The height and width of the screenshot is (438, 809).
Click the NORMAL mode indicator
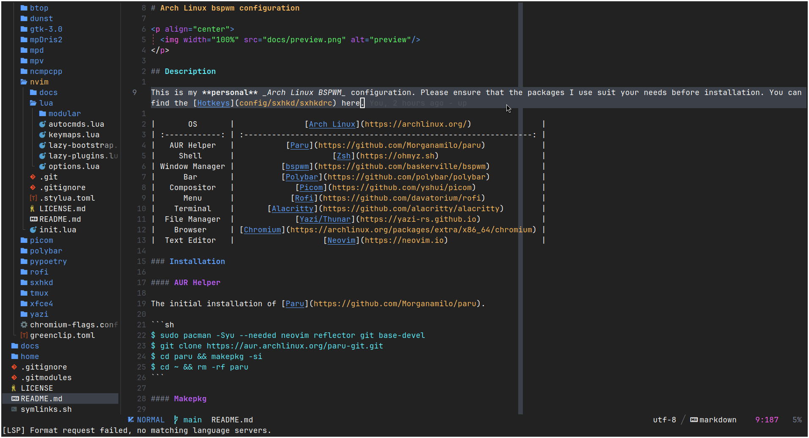pyautogui.click(x=150, y=420)
